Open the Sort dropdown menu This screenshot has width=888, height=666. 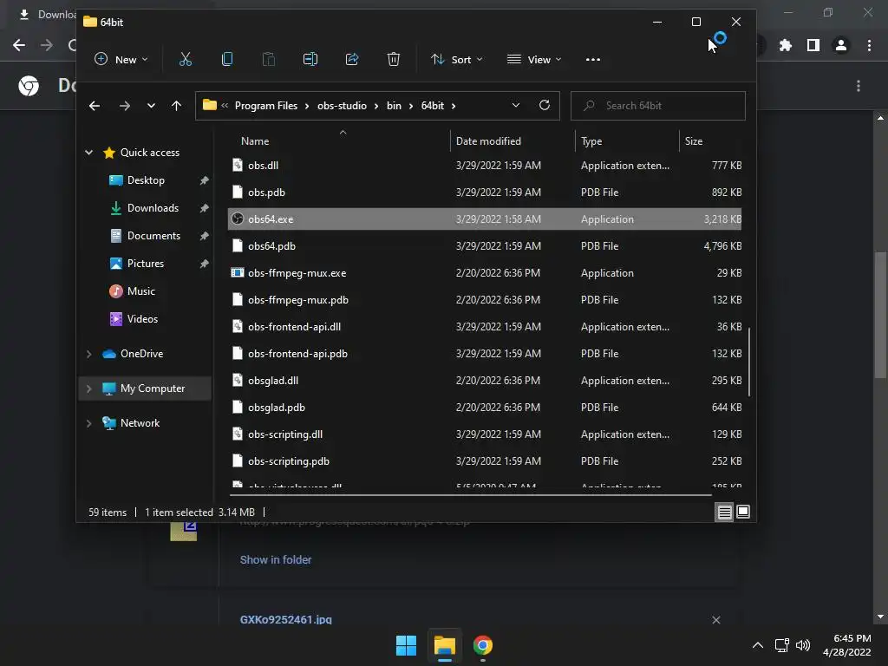(456, 60)
